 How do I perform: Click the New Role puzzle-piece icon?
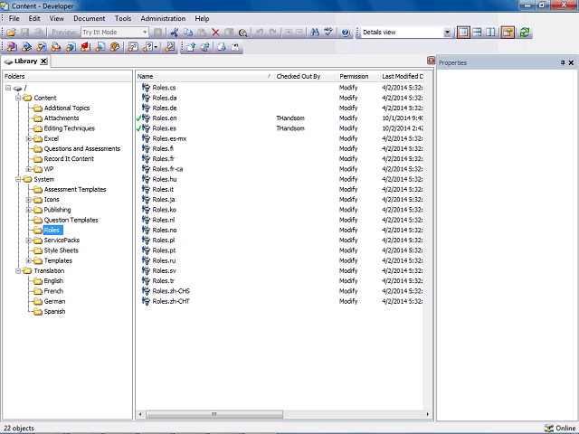coord(115,47)
